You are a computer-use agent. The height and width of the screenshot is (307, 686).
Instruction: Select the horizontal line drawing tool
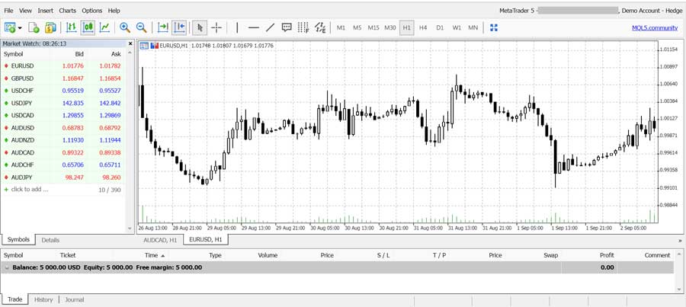[254, 27]
